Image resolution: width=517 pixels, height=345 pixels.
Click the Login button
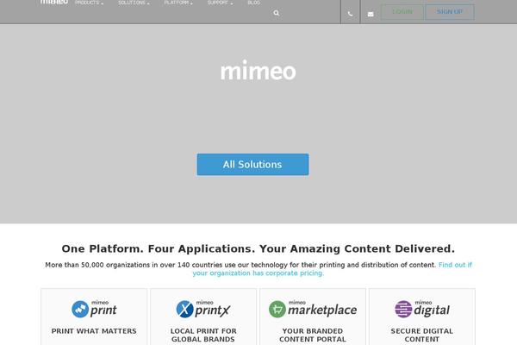402,12
